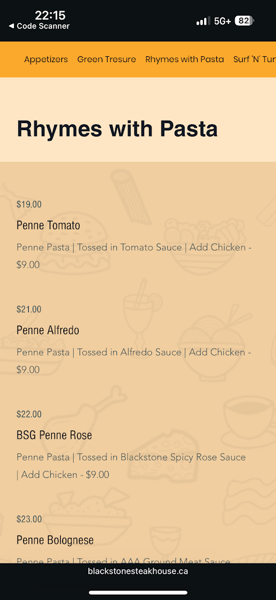Tap the home indicator bar
Screen dimensions: 276x600
pyautogui.click(x=138, y=592)
